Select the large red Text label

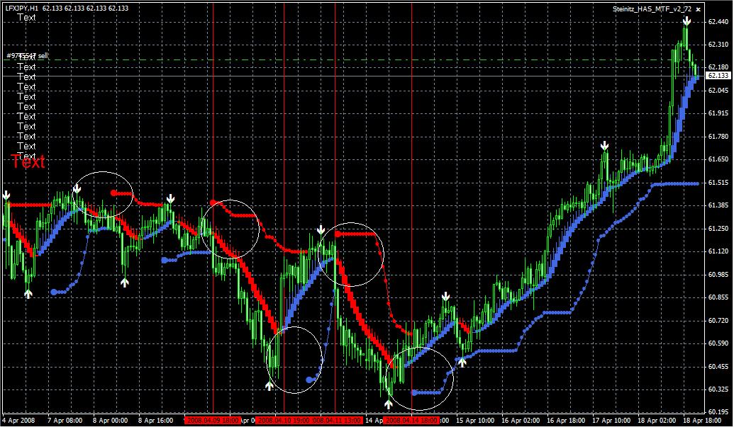point(28,161)
